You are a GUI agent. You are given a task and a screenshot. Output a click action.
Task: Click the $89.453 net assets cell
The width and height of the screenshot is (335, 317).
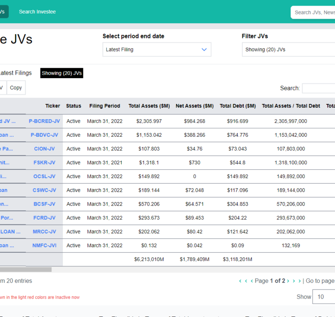coord(195,218)
